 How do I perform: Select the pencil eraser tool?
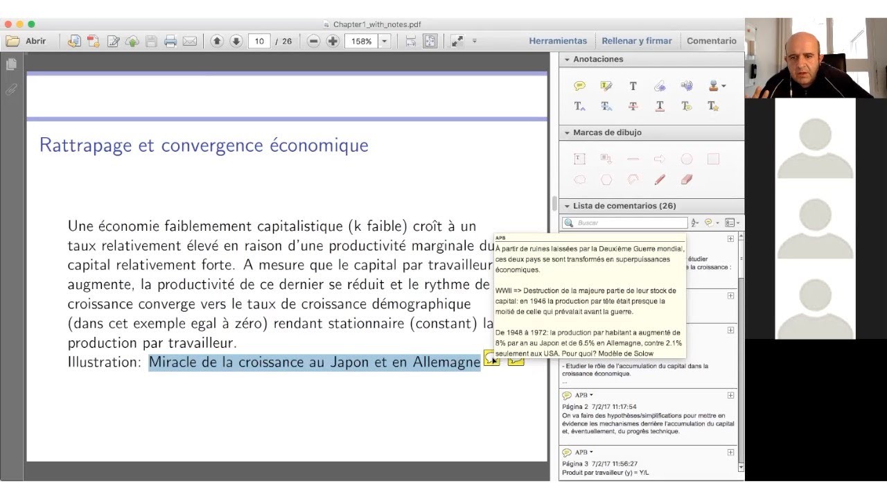(686, 180)
